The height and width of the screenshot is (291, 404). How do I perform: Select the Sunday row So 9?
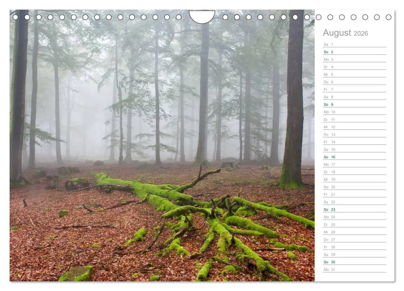(354, 104)
